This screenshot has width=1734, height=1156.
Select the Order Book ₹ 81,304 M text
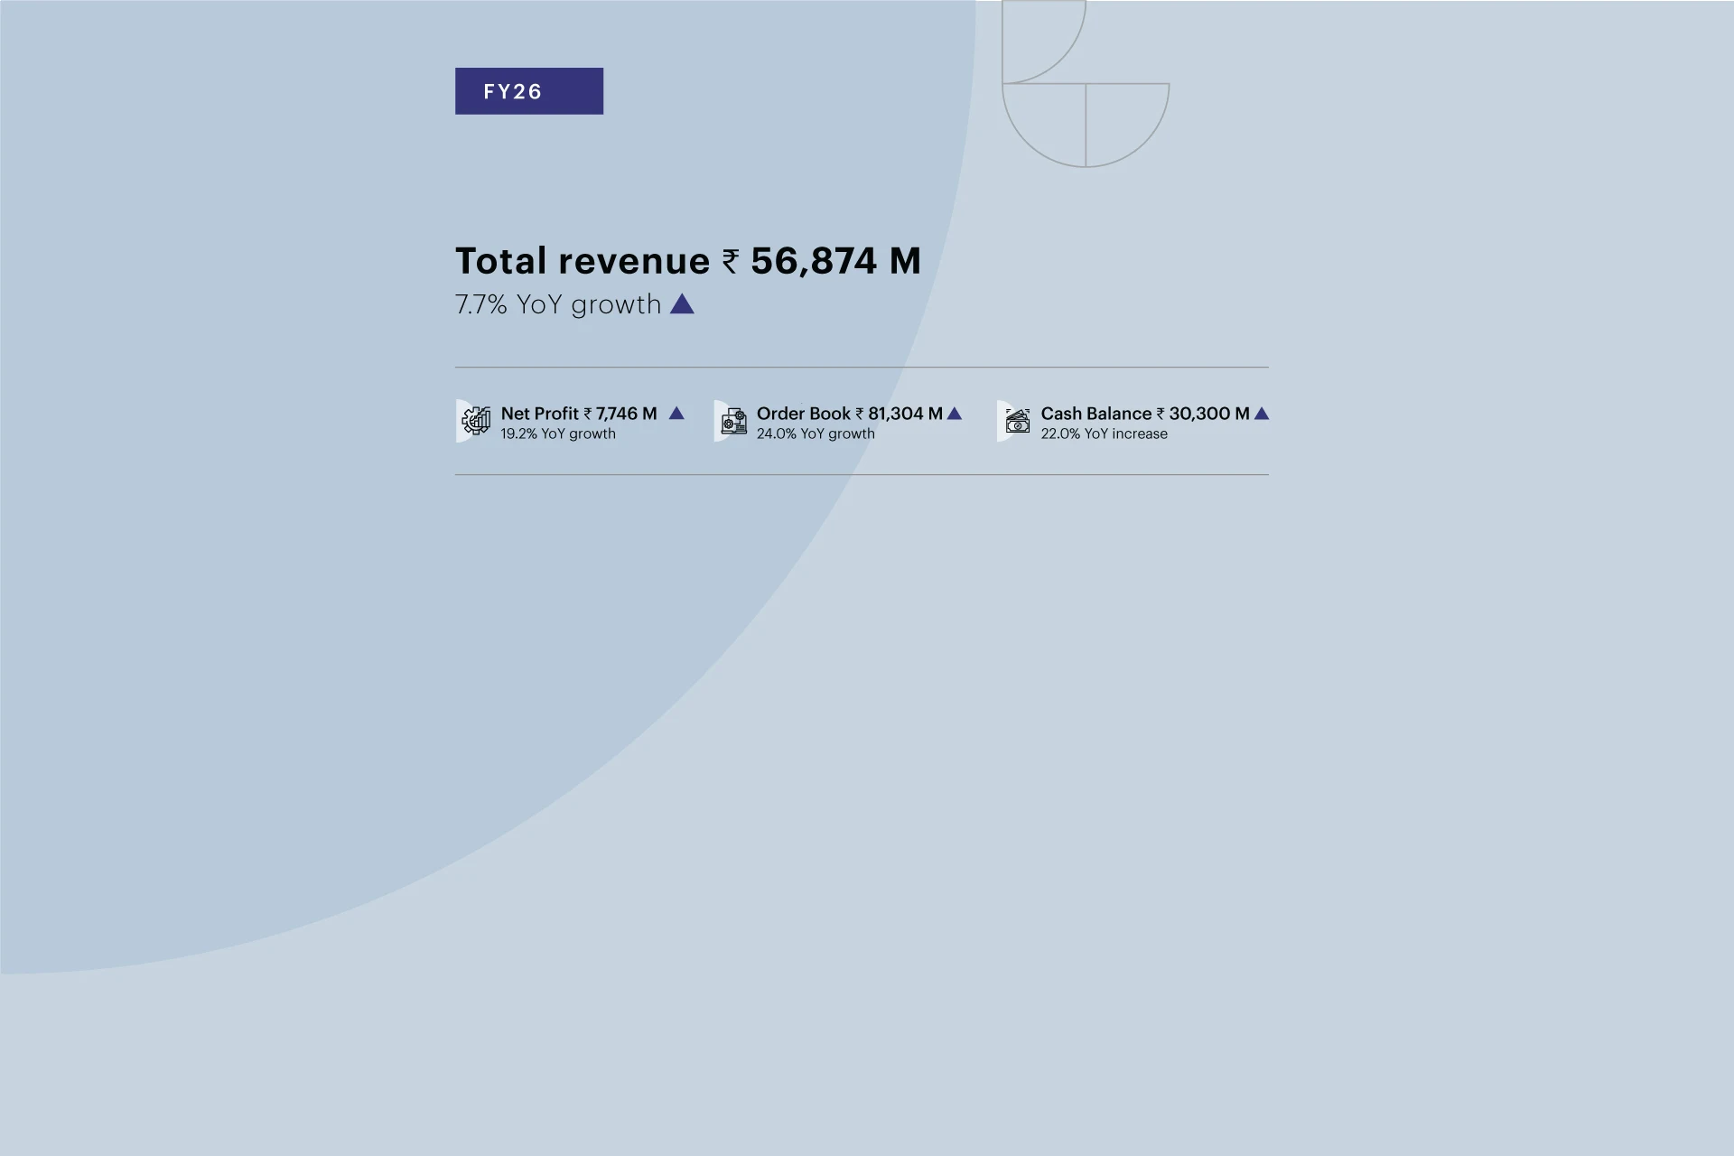(850, 414)
